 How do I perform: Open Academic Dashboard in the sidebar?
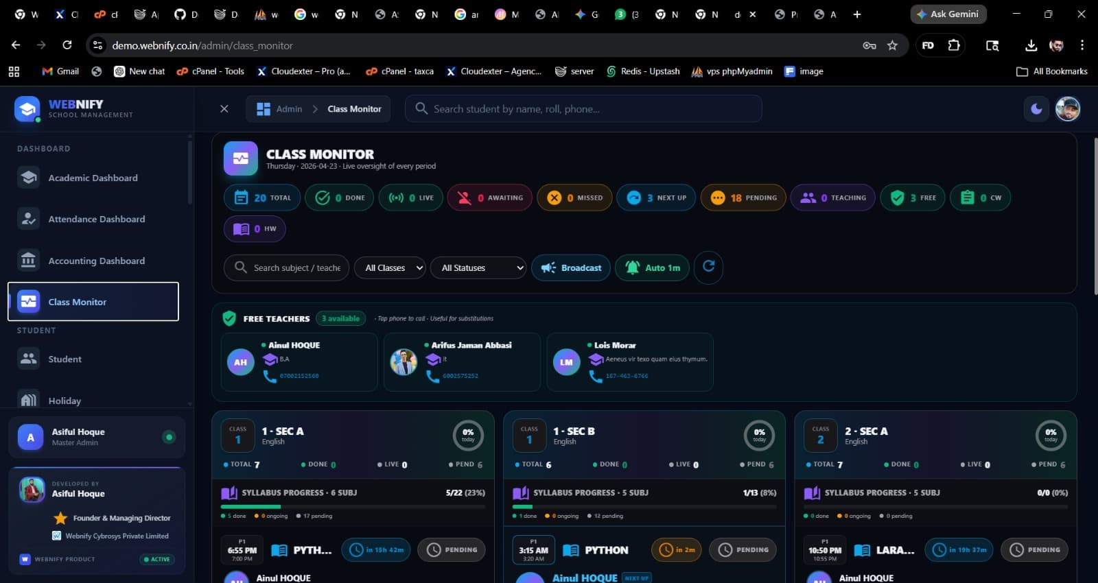93,178
